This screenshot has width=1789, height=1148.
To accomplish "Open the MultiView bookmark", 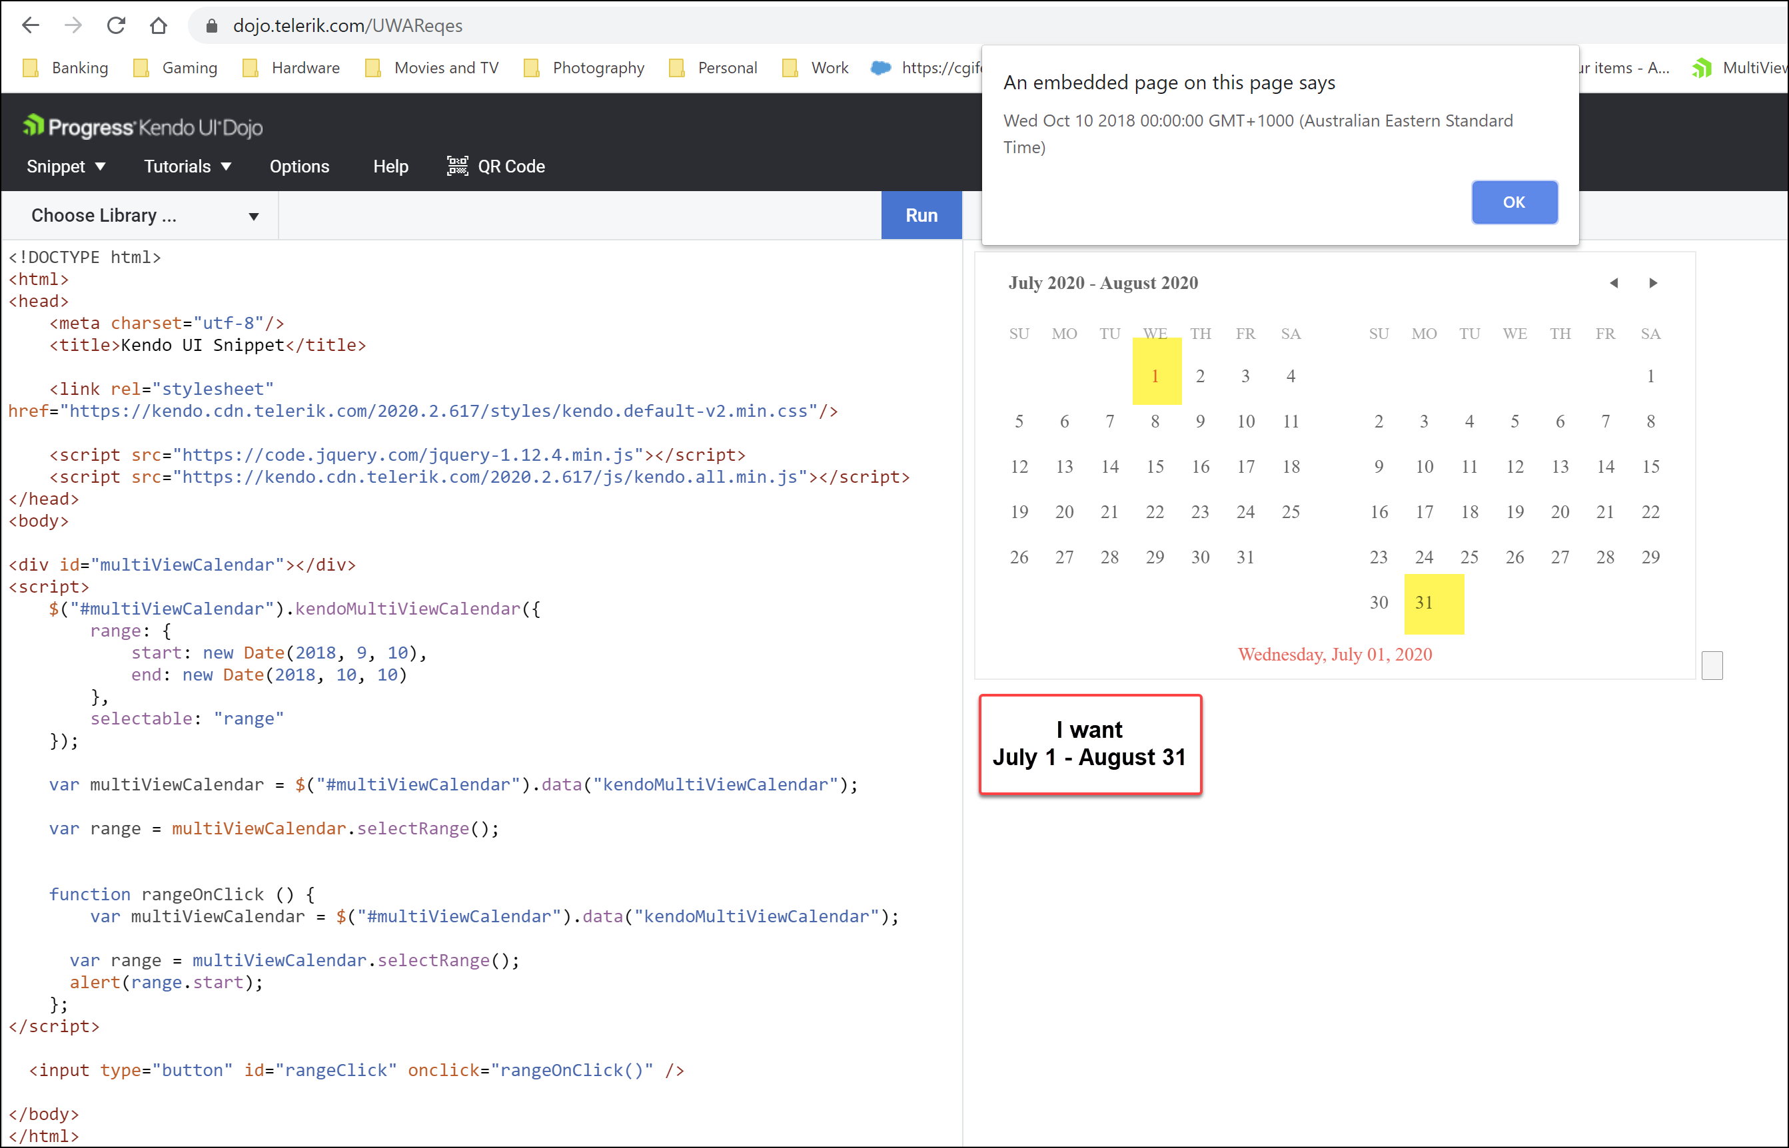I will (1740, 68).
